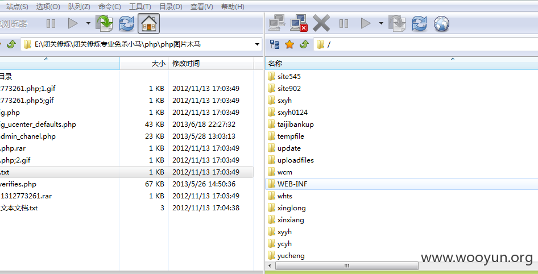Open the 帮助(H) menu
538x274 pixels.
coord(233,6)
